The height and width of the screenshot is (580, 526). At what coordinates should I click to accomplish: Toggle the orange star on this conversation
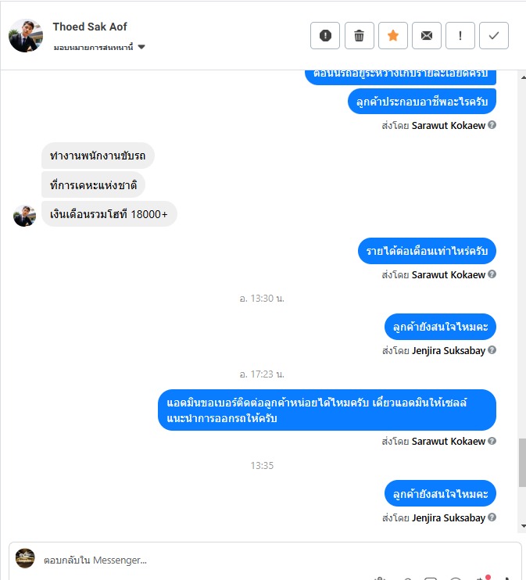393,35
